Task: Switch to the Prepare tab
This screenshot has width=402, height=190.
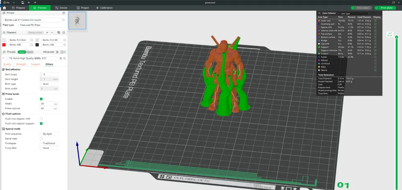Action: point(18,8)
